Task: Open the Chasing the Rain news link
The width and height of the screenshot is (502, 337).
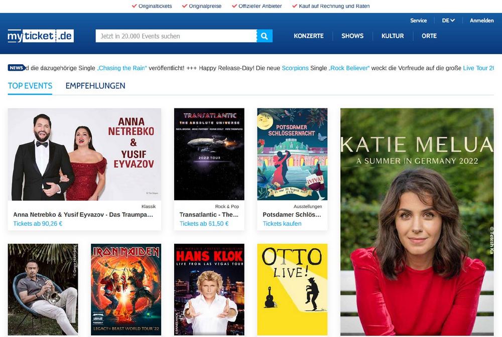Action: [122, 68]
